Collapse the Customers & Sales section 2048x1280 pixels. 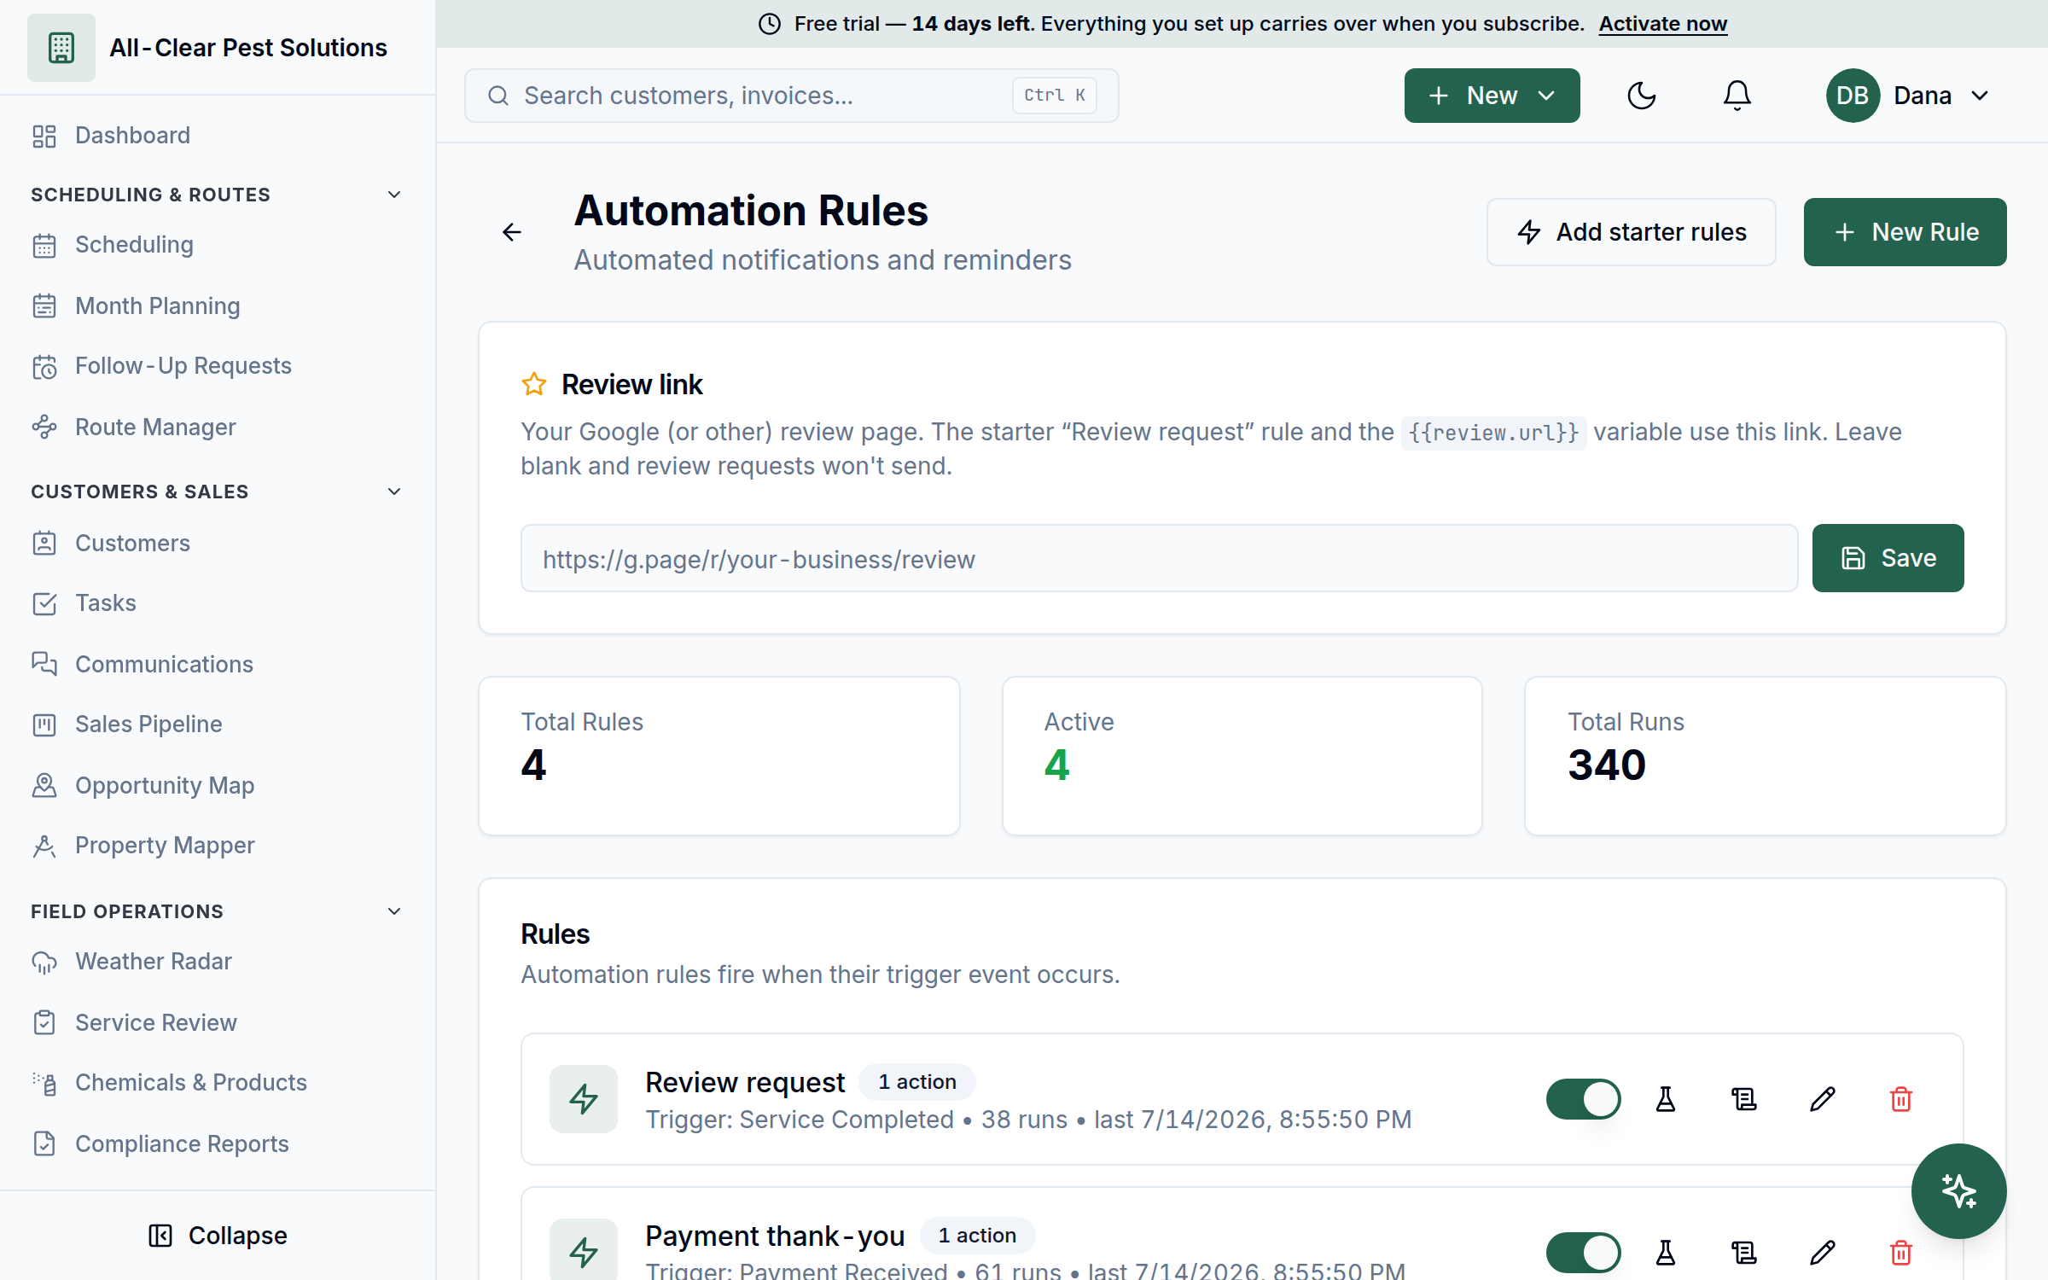pos(394,492)
